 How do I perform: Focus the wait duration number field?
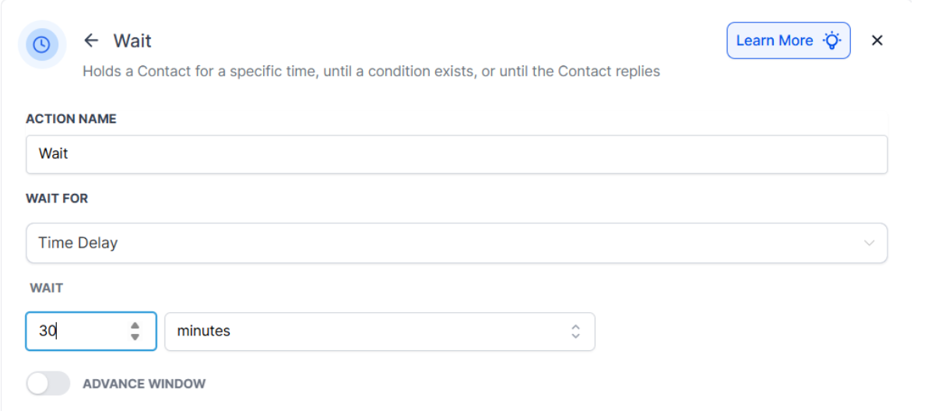pos(78,332)
